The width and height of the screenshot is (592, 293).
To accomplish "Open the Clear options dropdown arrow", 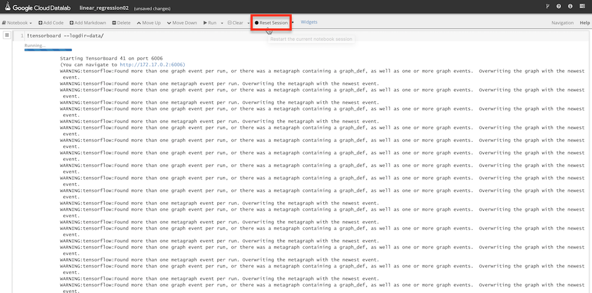I will 249,23.
